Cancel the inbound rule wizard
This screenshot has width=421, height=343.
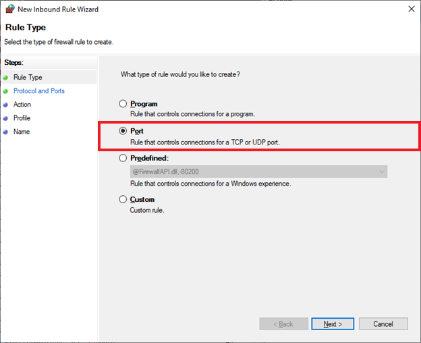pos(383,324)
